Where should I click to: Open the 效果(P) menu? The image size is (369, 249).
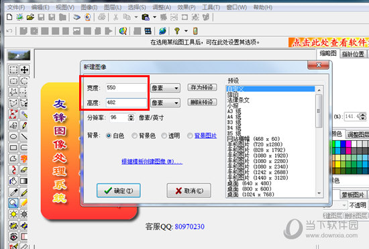187,7
